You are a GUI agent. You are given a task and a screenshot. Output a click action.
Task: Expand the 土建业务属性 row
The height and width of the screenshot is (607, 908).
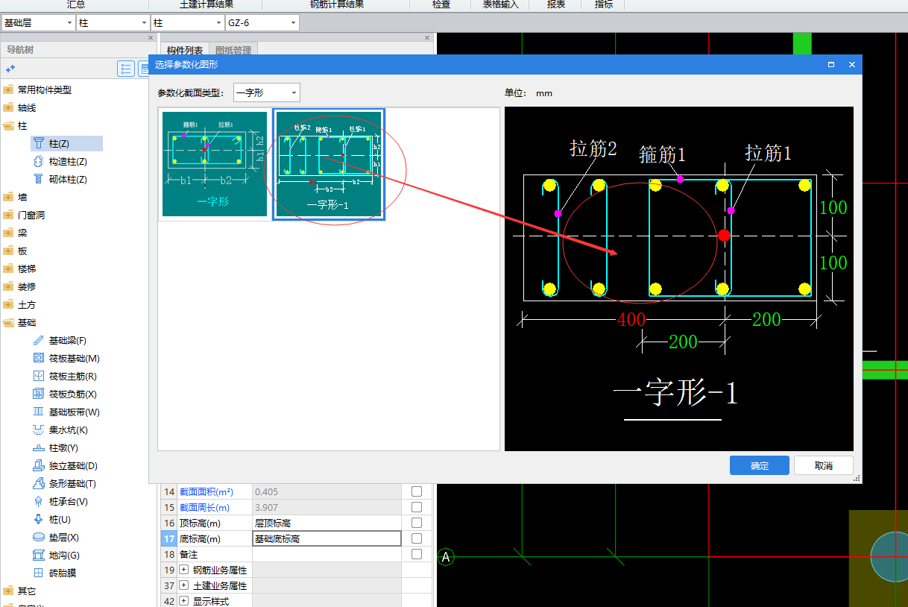coord(184,585)
